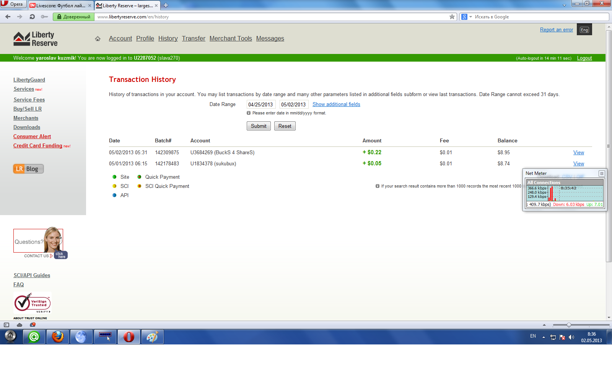The width and height of the screenshot is (612, 372).
Task: Click the trusted site security badge
Action: click(73, 17)
